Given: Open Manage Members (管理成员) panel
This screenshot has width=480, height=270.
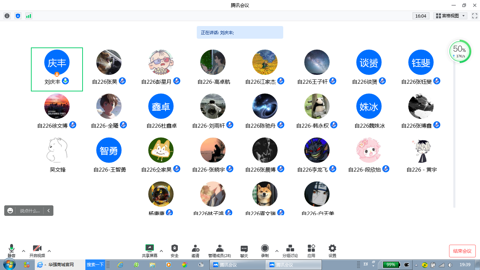Looking at the screenshot, I should click(x=220, y=251).
